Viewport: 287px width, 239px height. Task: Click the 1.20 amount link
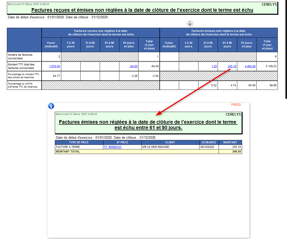(214, 66)
